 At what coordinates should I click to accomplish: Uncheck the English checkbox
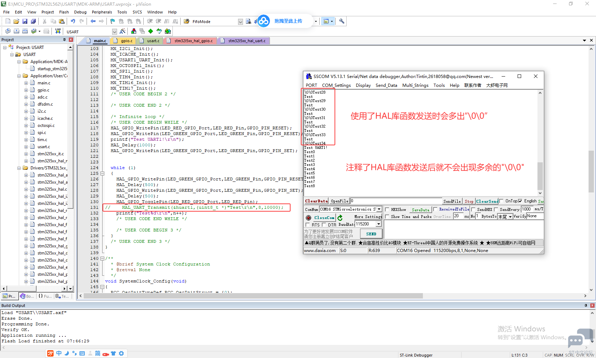tap(520, 201)
